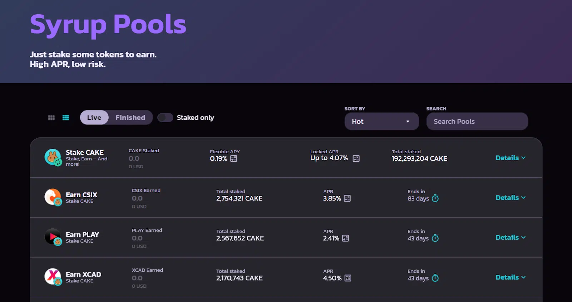
Task: Click the PLAY Earned label
Action: pyautogui.click(x=147, y=230)
